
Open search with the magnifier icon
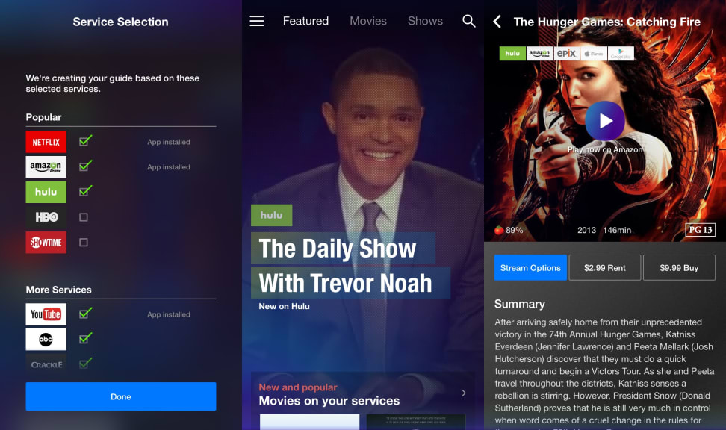coord(468,21)
